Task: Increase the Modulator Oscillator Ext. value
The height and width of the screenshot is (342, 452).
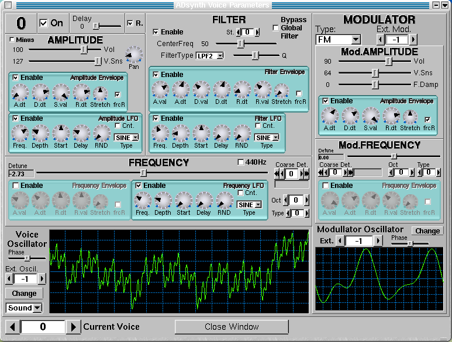Action: click(378, 241)
